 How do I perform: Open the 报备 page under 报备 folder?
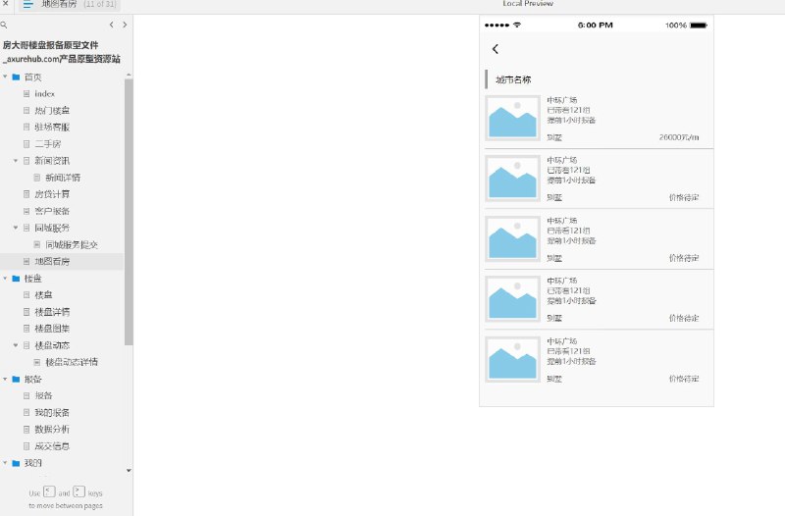[x=43, y=396]
